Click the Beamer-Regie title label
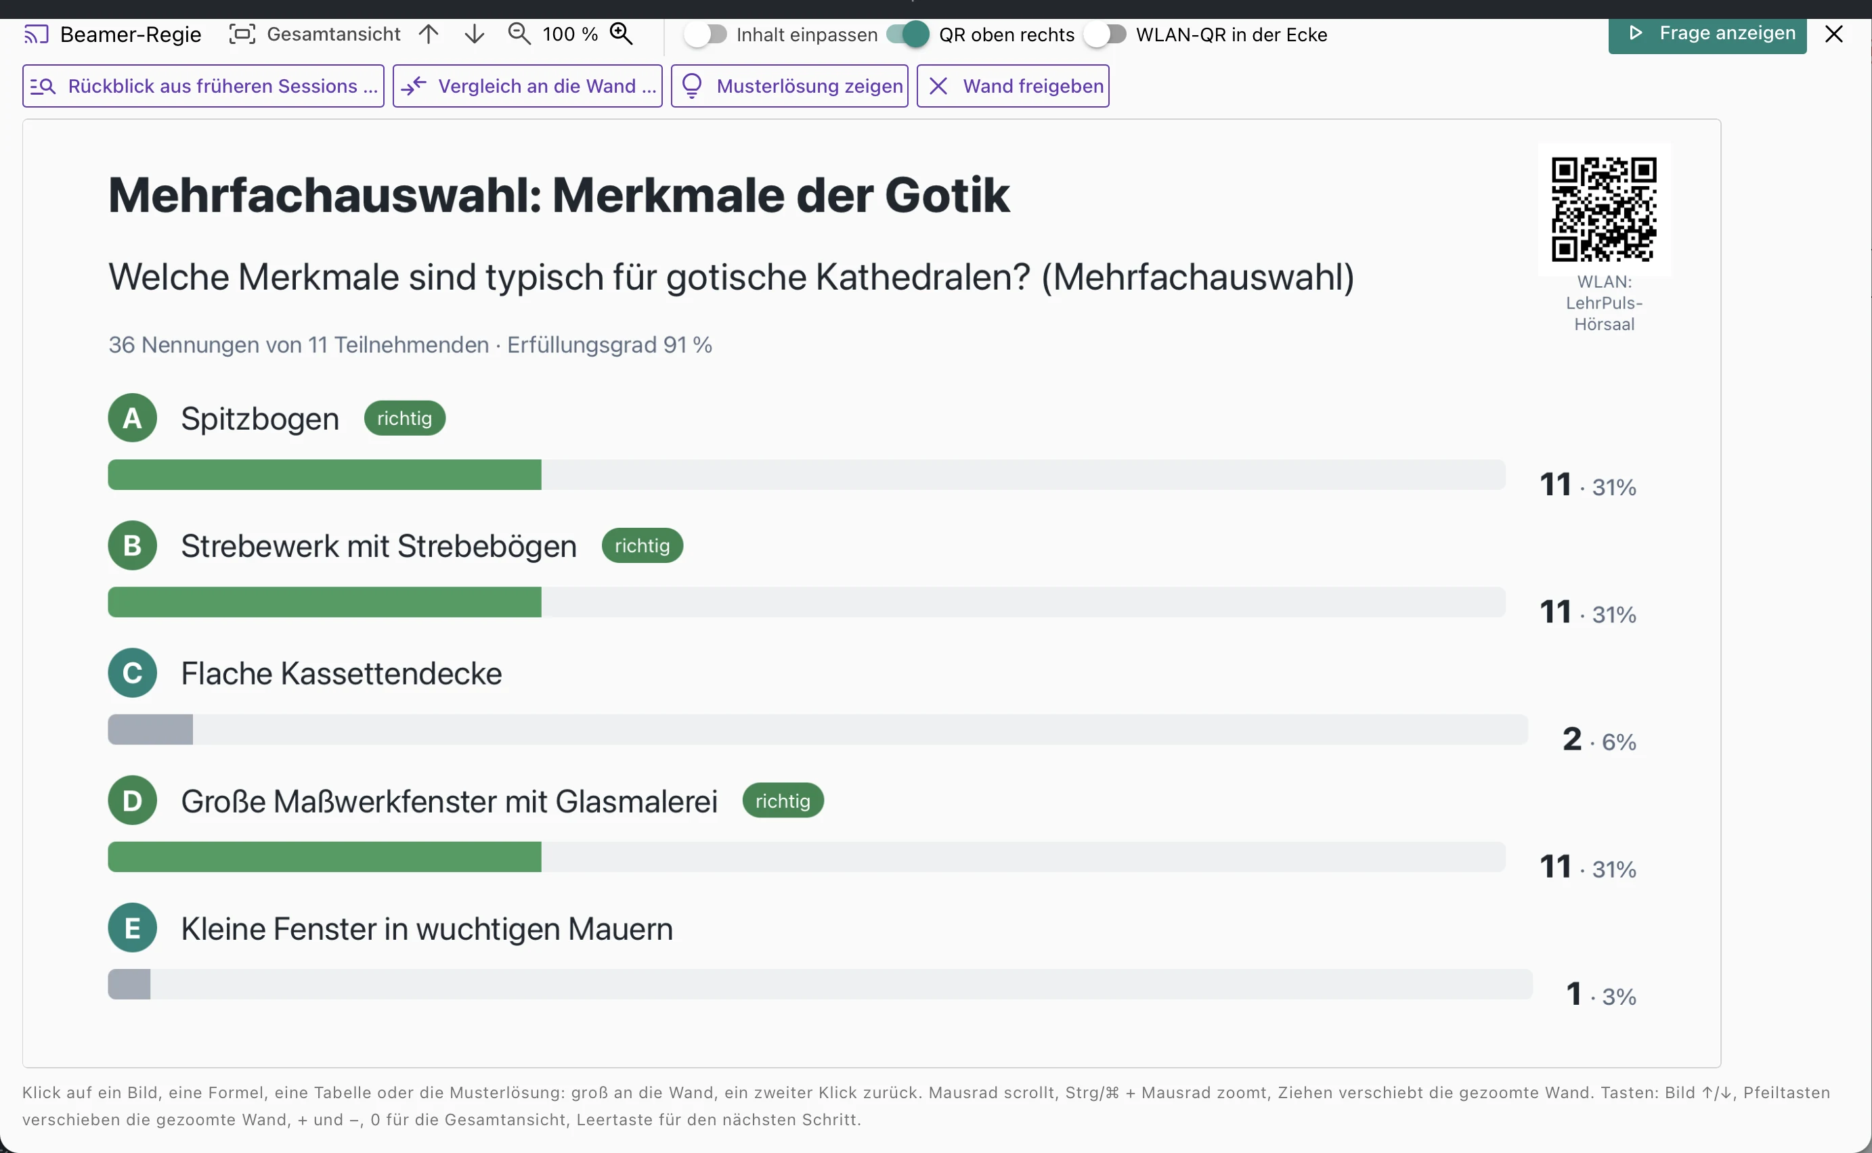 coord(131,35)
